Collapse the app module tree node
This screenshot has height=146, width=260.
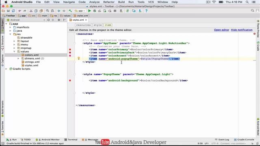click(6, 24)
